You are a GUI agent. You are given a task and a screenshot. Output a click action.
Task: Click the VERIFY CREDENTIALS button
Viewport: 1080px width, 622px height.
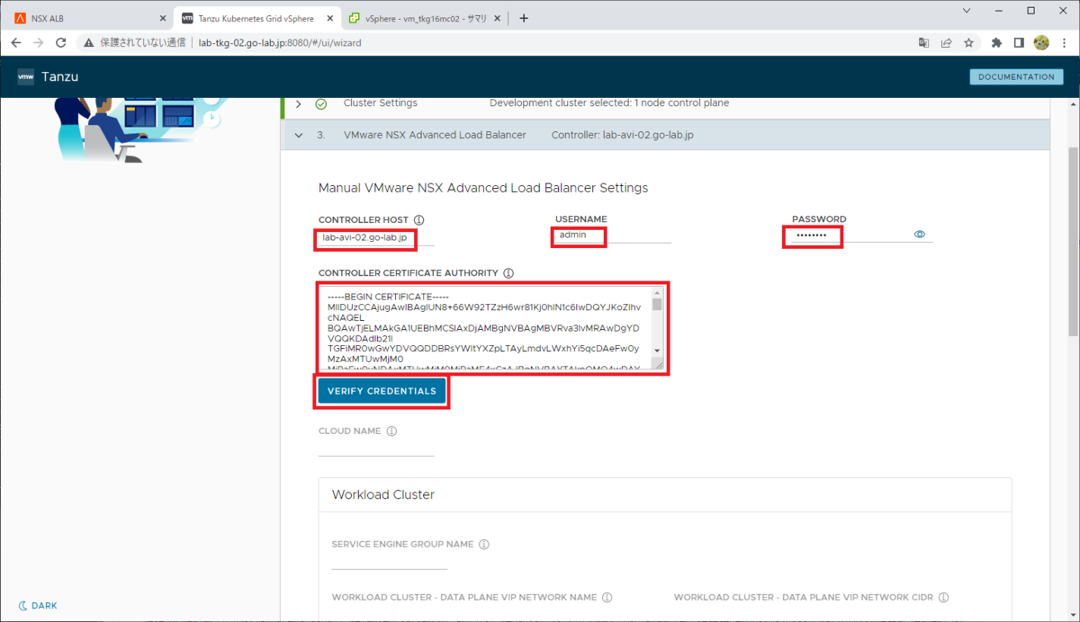(x=382, y=391)
